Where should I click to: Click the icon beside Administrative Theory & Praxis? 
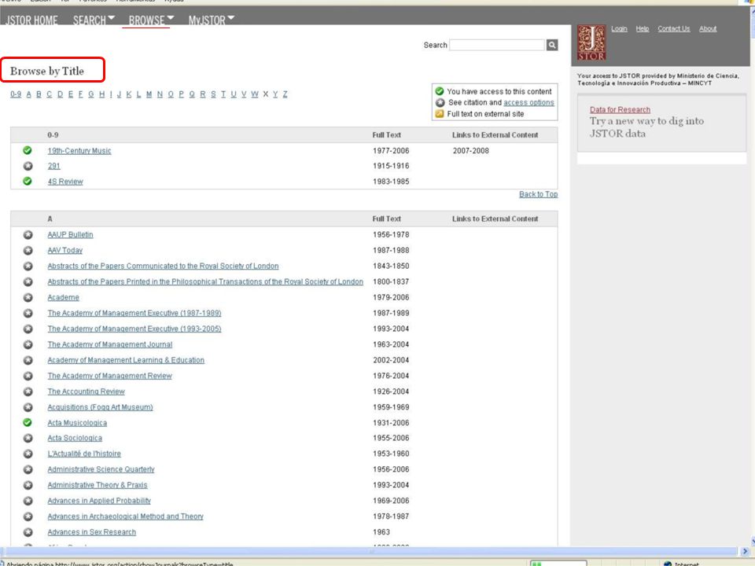[x=28, y=485]
